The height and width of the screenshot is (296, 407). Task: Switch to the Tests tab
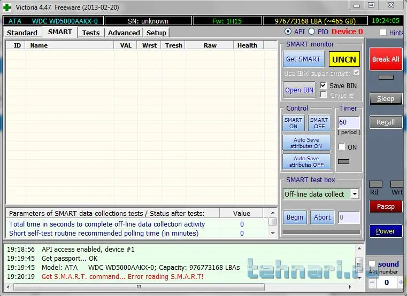[91, 33]
